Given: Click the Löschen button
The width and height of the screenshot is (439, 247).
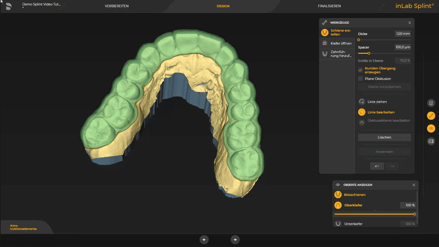Looking at the screenshot, I should pyautogui.click(x=384, y=137).
